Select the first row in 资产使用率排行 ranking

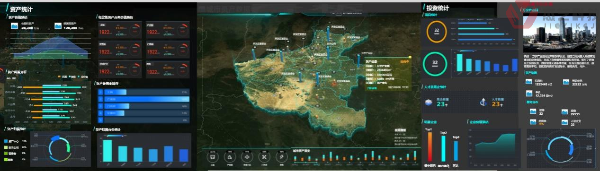pyautogui.click(x=143, y=92)
